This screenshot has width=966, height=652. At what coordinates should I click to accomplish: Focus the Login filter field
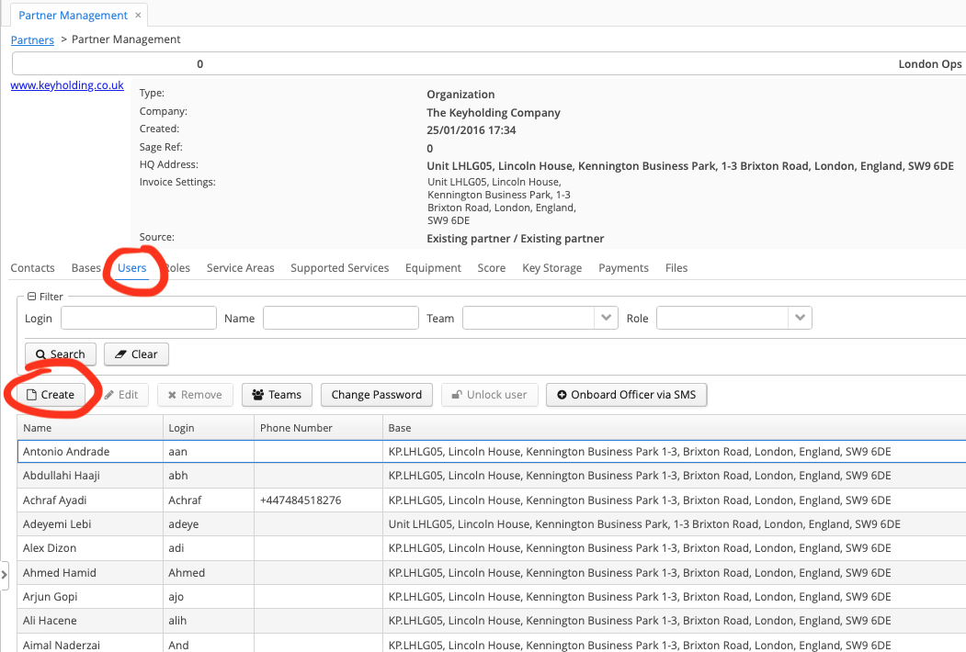(138, 318)
